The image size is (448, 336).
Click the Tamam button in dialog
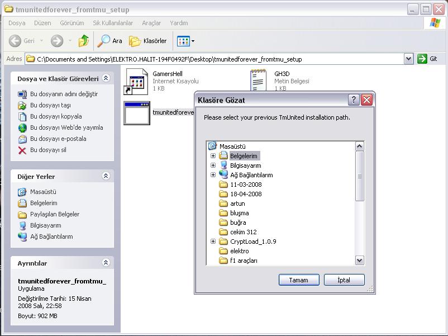(x=299, y=280)
